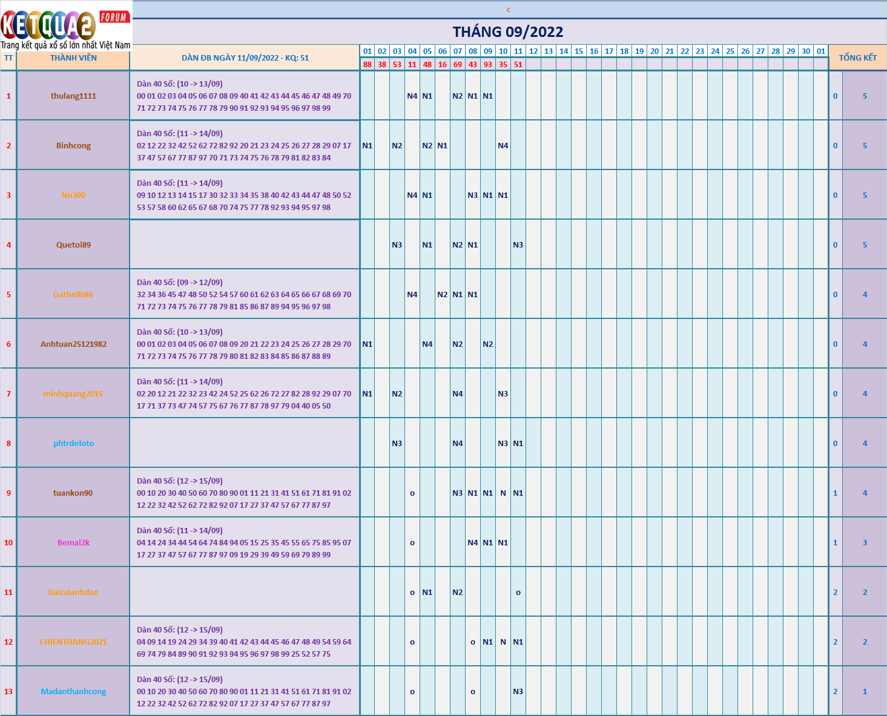Click row number 13 in TT column
This screenshot has width=887, height=716.
tap(8, 691)
